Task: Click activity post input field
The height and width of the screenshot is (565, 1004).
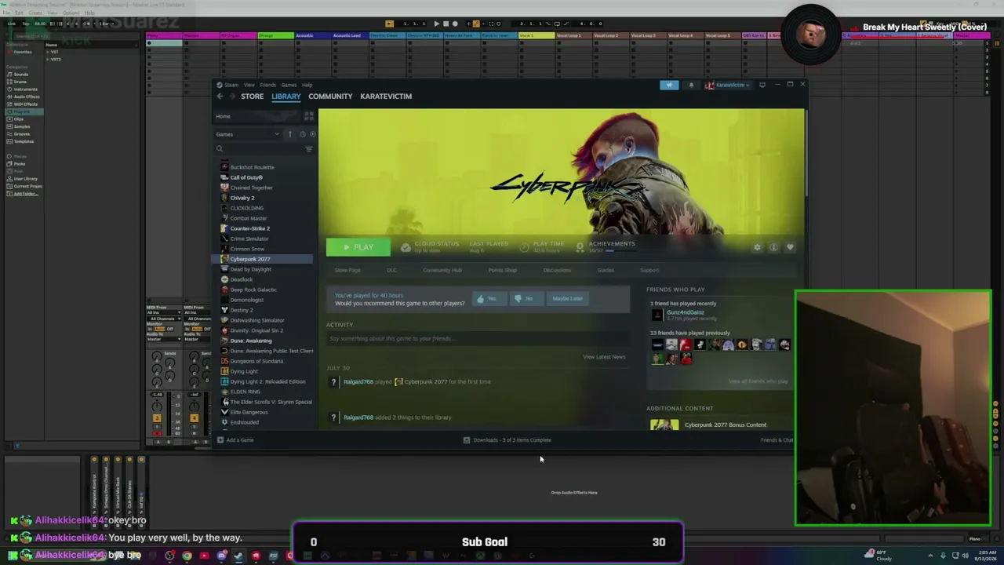Action: pyautogui.click(x=478, y=339)
